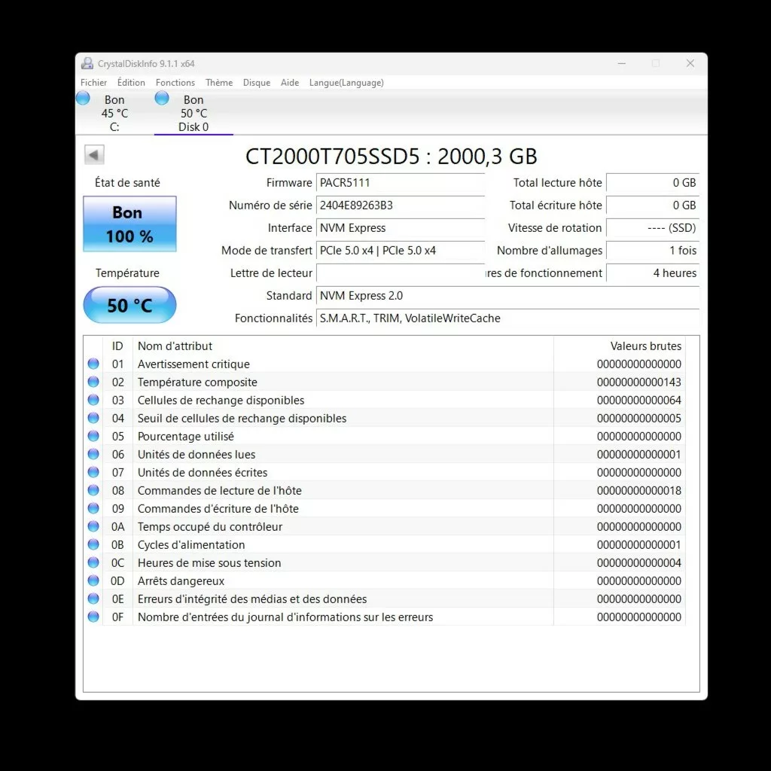Click the ID column header
Viewport: 771px width, 771px height.
click(x=117, y=346)
